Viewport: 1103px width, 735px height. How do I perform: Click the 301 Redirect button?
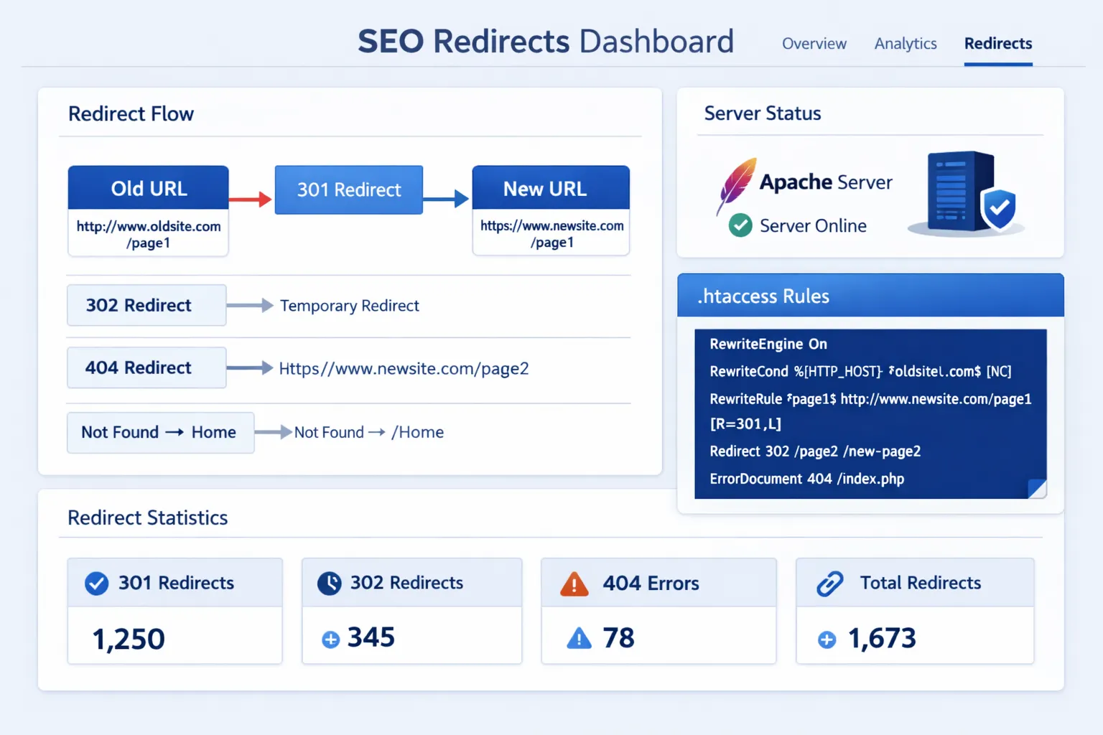point(348,189)
